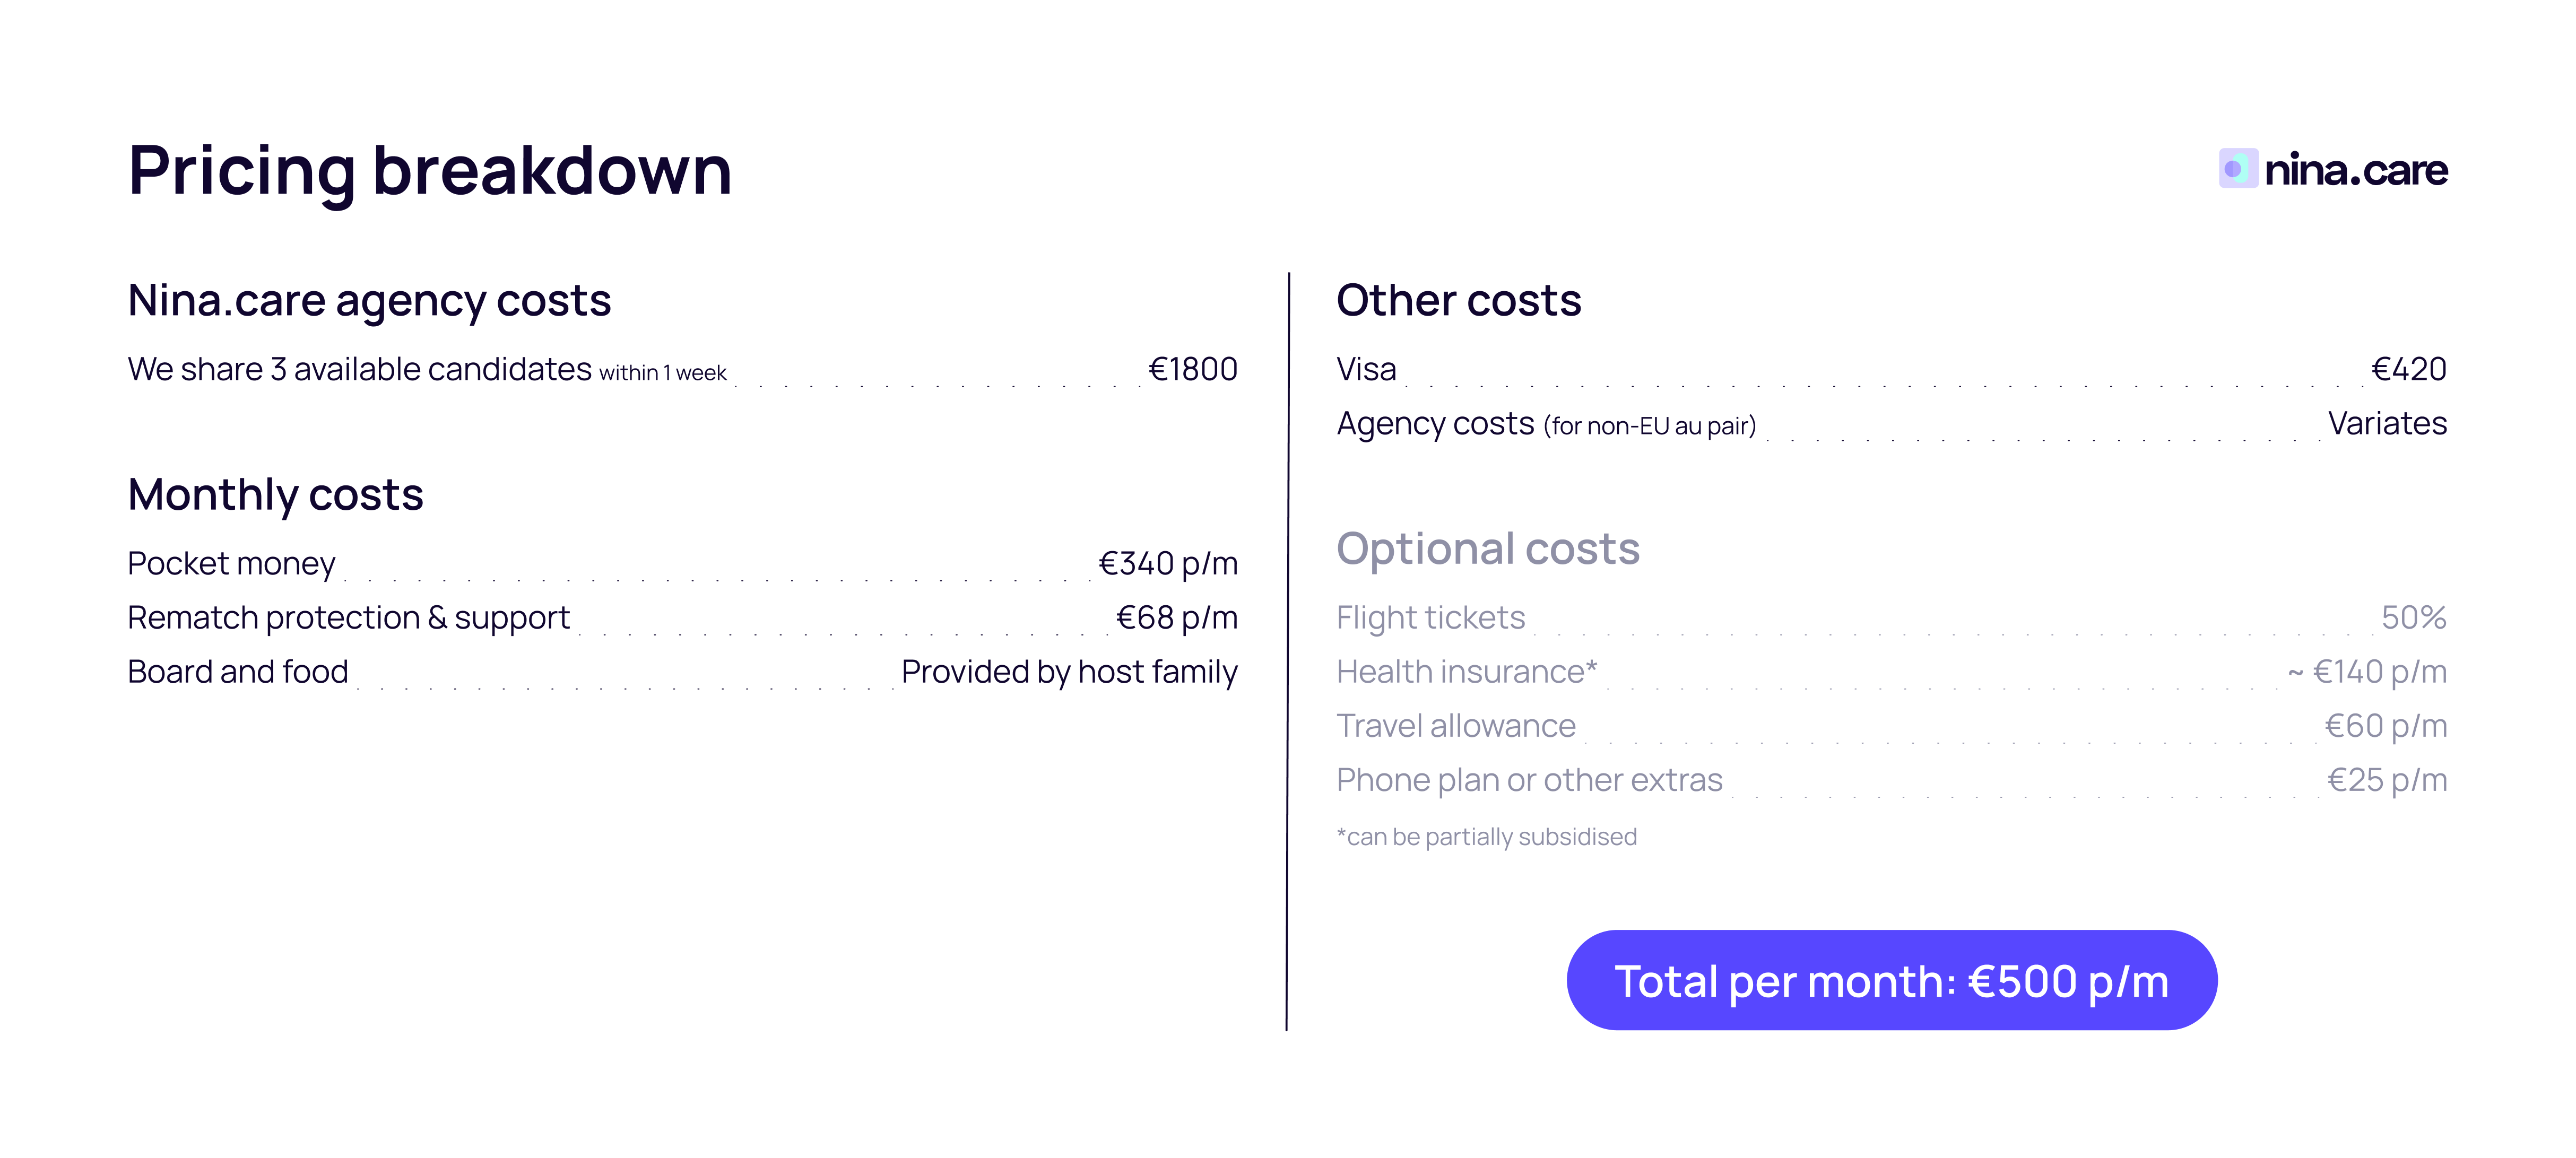Click the Pricing breakdown title
This screenshot has width=2576, height=1158.
(430, 170)
